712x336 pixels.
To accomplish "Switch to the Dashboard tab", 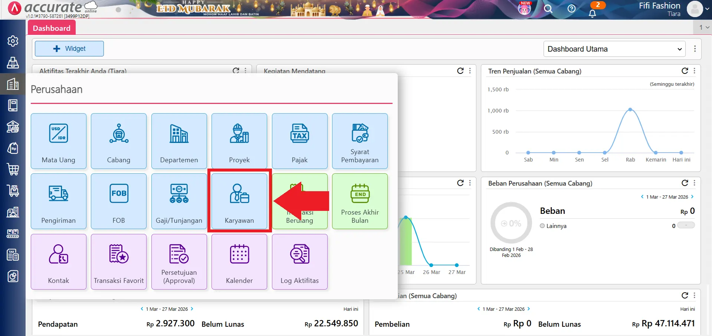I will (52, 28).
